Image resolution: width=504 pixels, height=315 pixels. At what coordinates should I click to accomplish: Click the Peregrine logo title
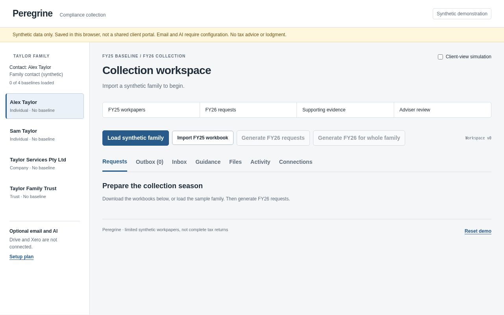pyautogui.click(x=32, y=13)
